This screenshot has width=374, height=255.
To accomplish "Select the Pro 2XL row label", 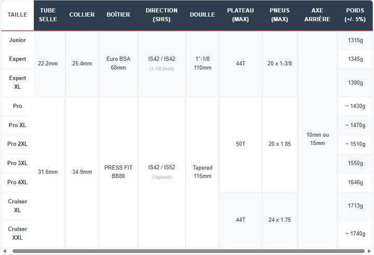I will pyautogui.click(x=18, y=144).
